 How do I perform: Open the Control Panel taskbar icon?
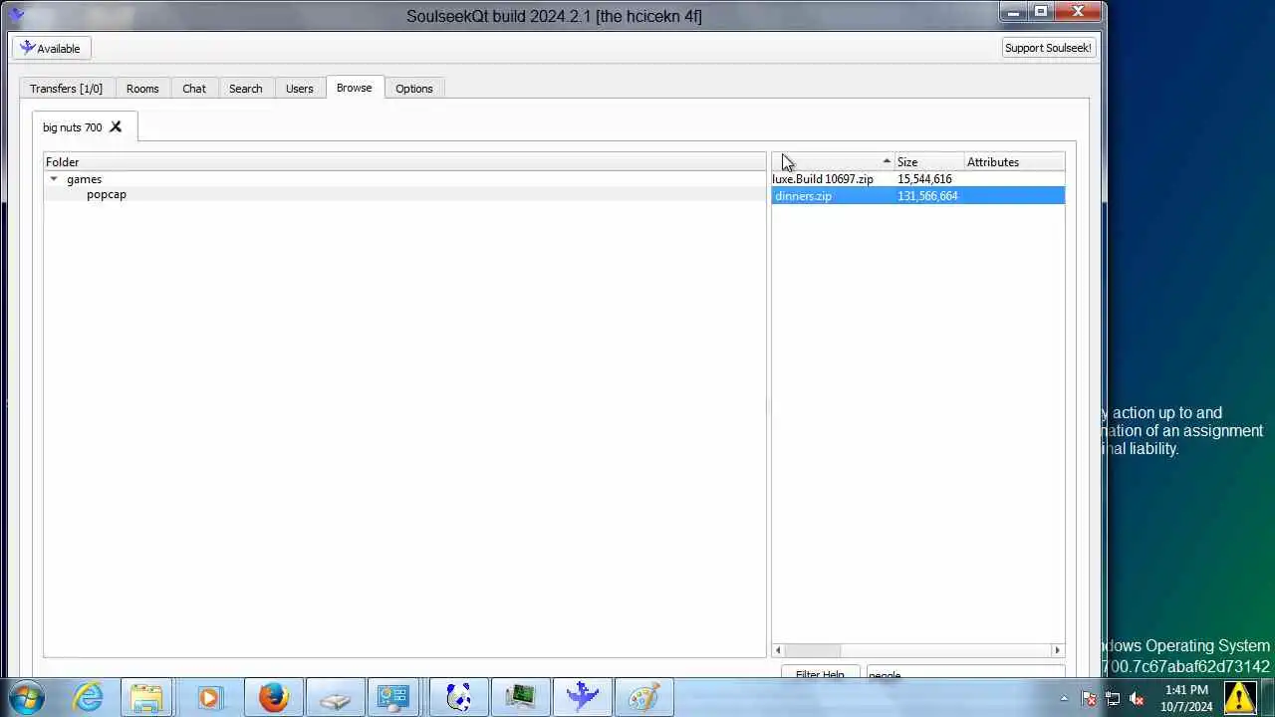(394, 697)
